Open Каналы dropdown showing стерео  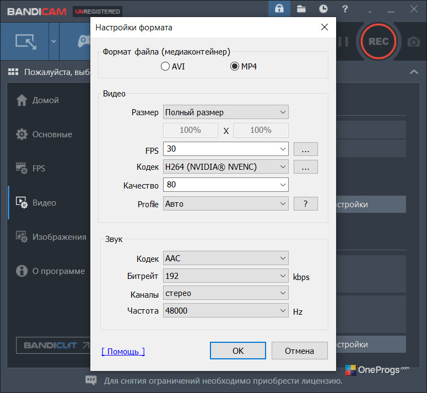[x=226, y=293]
